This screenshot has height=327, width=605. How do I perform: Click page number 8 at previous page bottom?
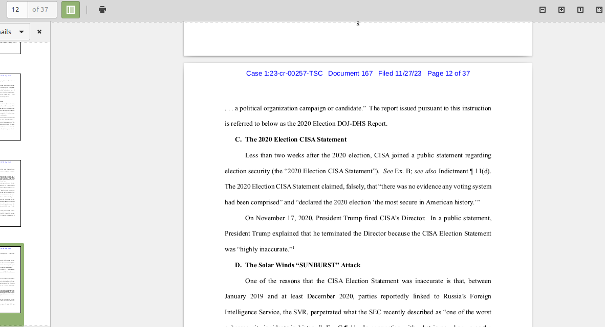coord(358,24)
